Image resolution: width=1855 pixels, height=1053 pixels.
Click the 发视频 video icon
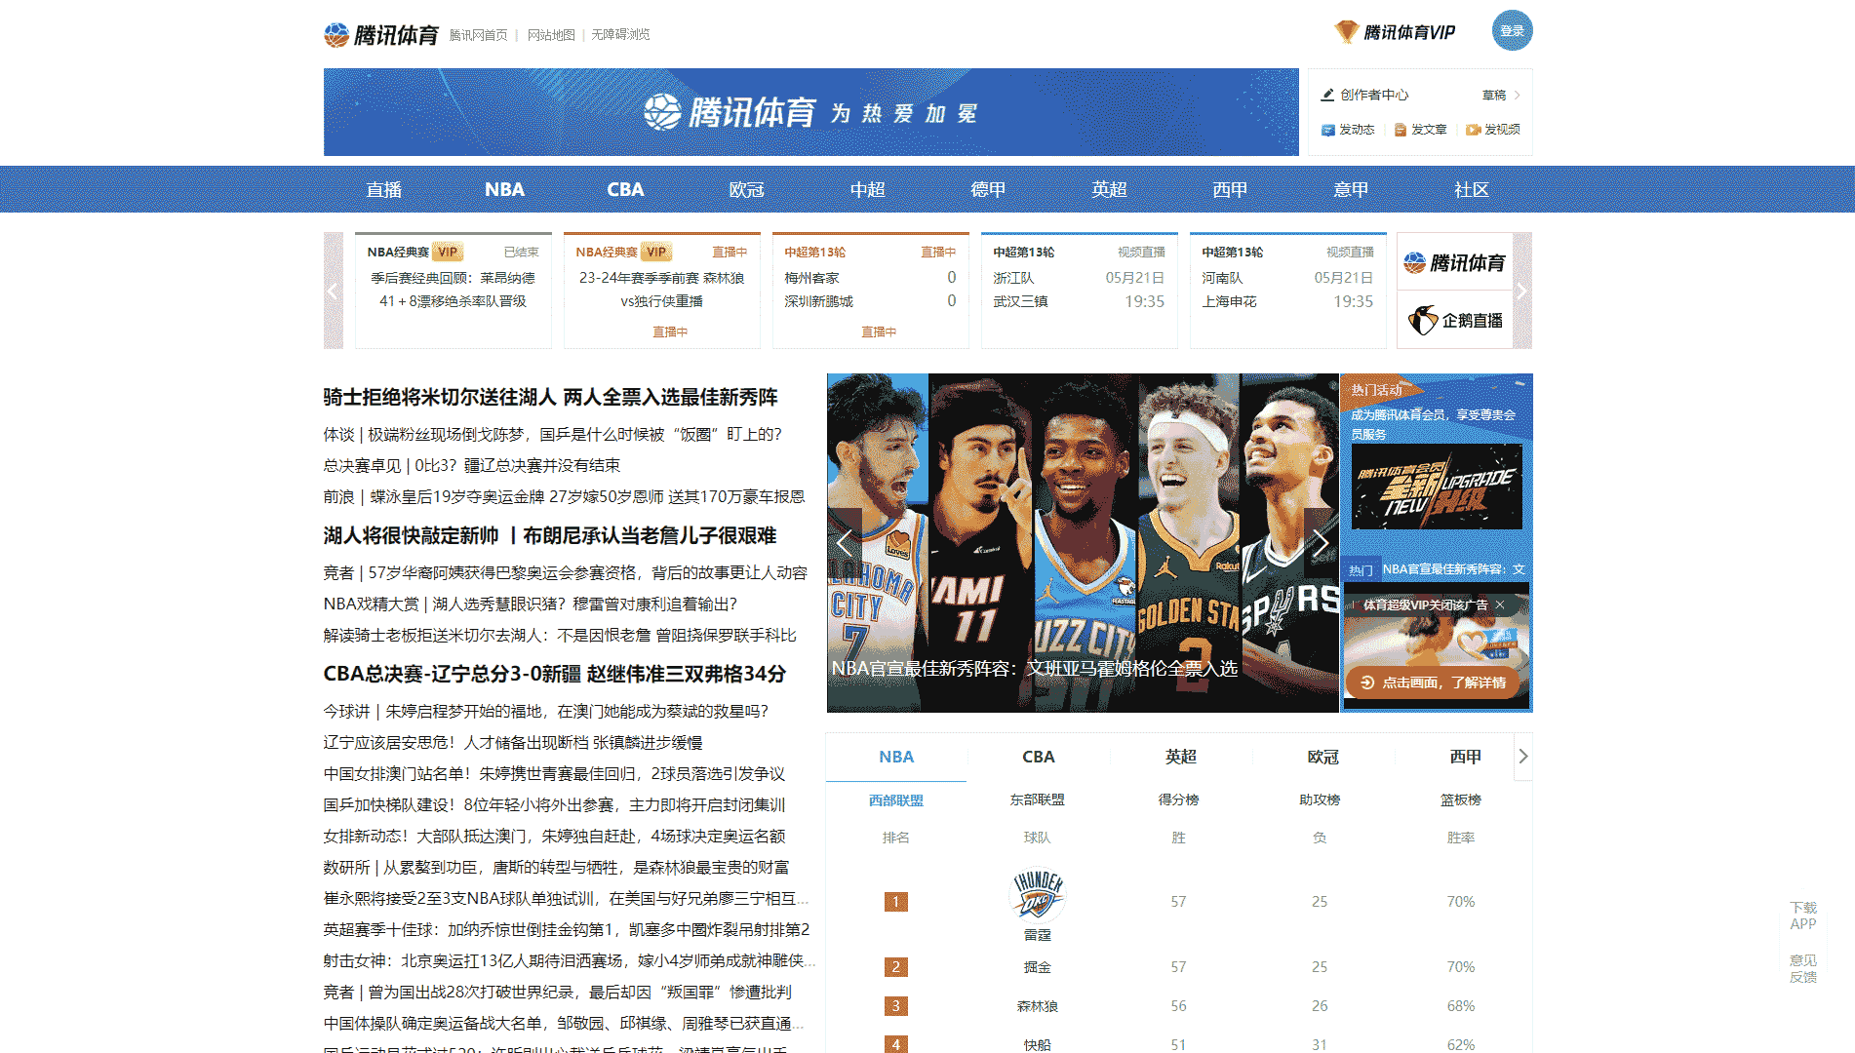1474,130
